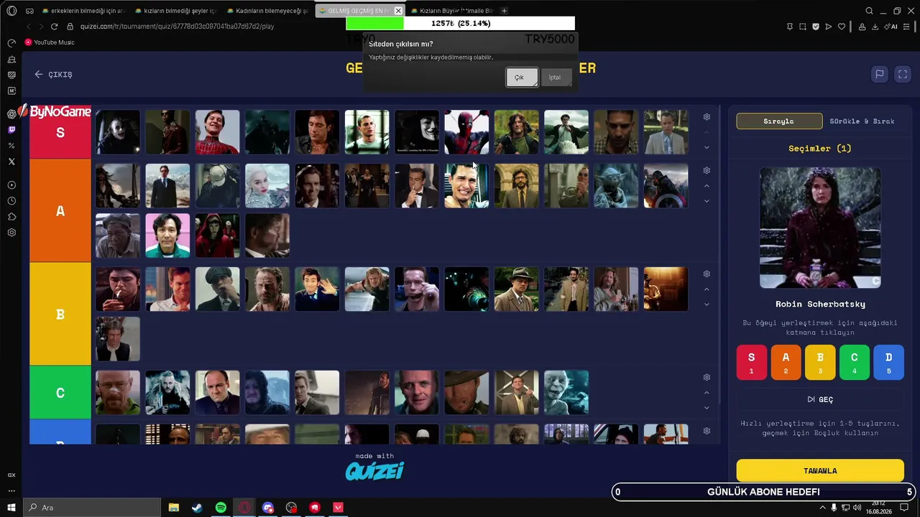Enter fullscreen mode on the tier list

point(903,74)
